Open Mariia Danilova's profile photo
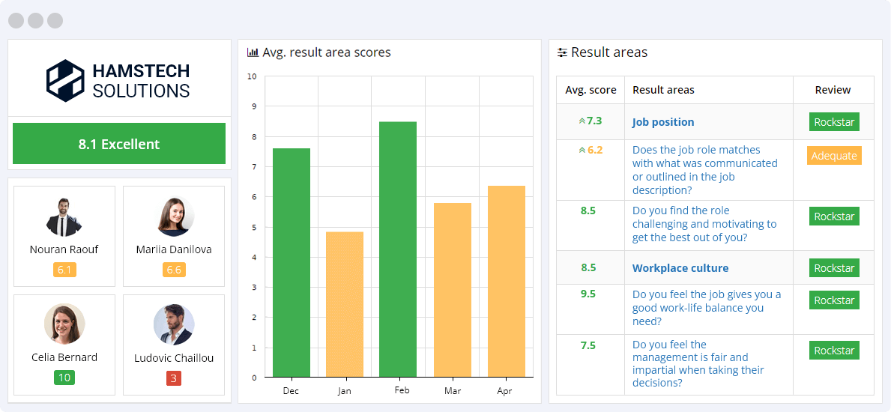 click(x=174, y=218)
